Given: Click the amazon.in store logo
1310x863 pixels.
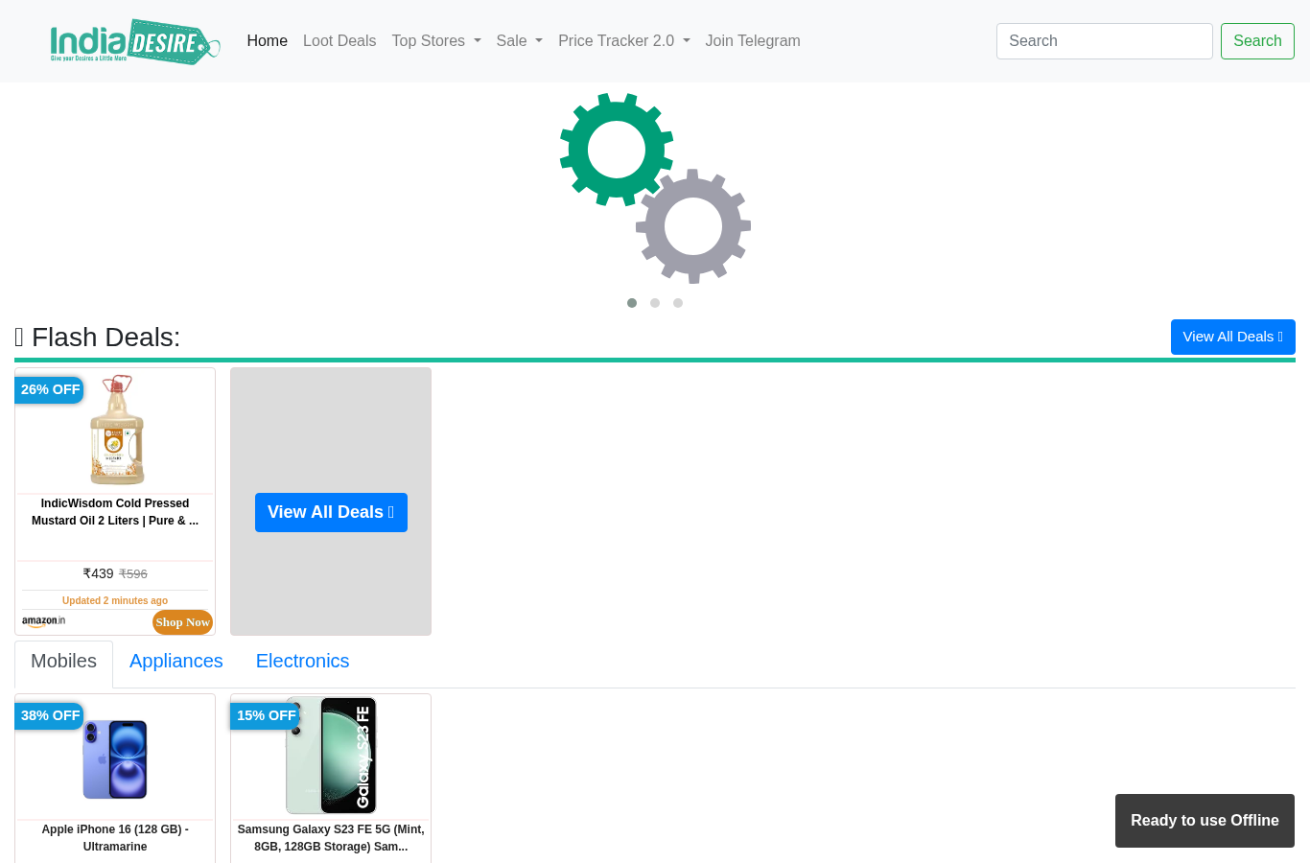Looking at the screenshot, I should click(44, 621).
